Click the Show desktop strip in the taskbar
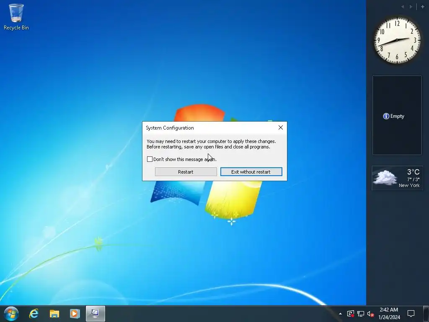The height and width of the screenshot is (322, 429). [426, 314]
